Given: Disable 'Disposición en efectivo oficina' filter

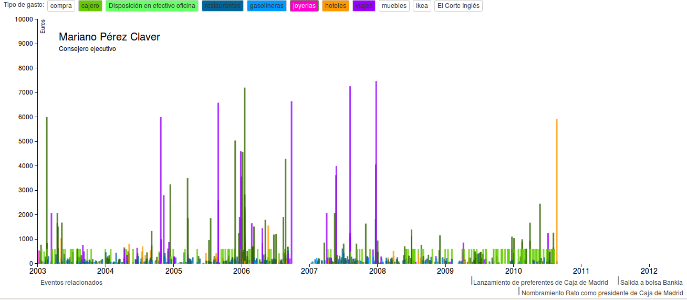Looking at the screenshot, I should click(x=152, y=6).
